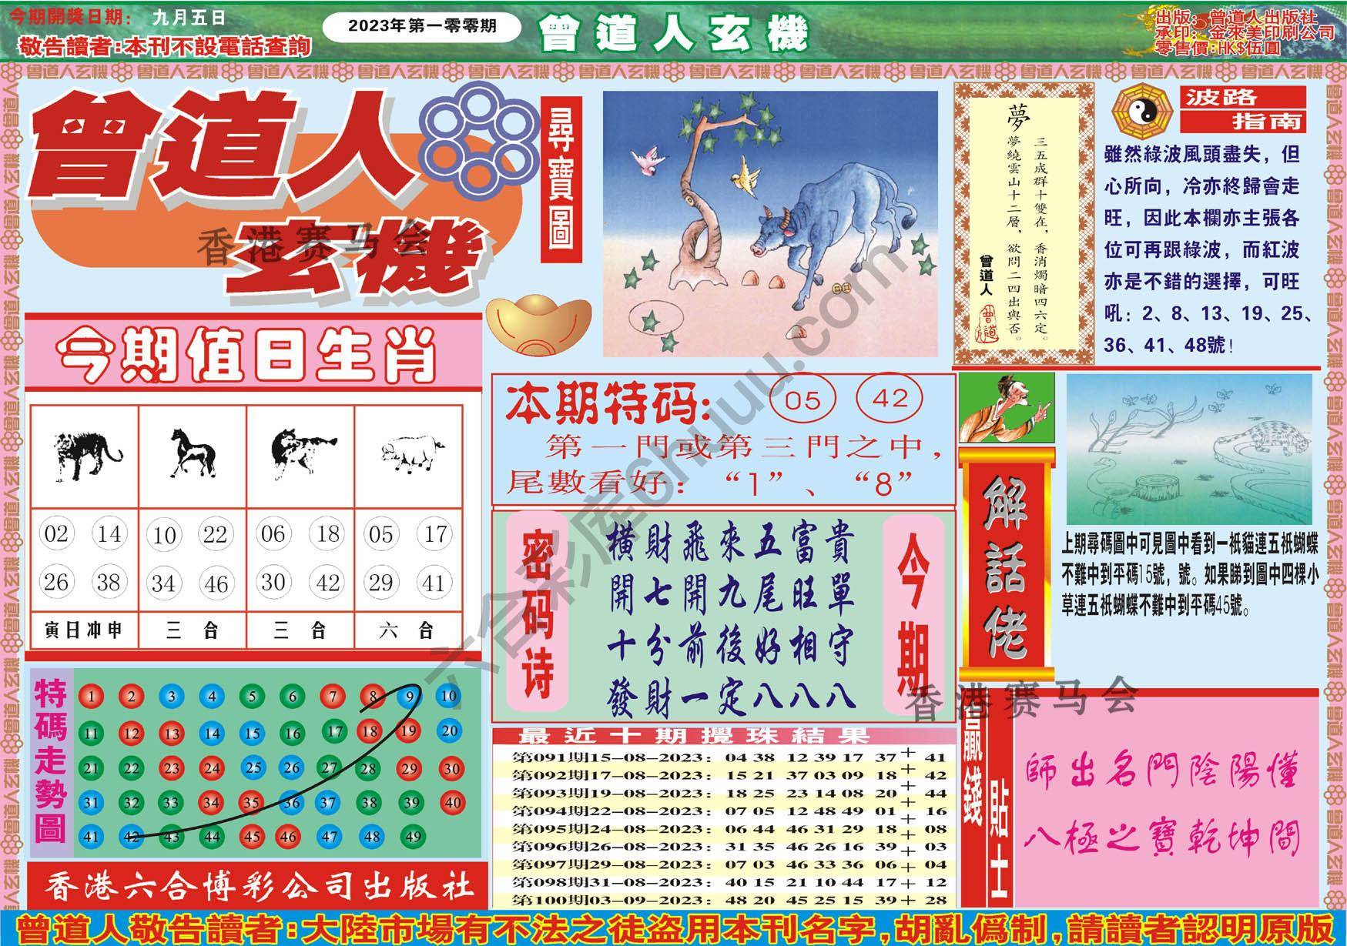Select the 第097期 result row
1347x946 pixels.
(x=724, y=865)
